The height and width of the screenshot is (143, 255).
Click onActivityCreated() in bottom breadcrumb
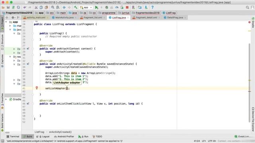60,132
